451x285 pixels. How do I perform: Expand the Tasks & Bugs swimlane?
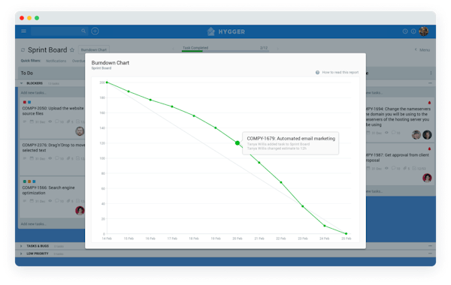[x=21, y=246]
